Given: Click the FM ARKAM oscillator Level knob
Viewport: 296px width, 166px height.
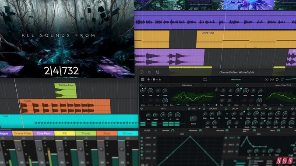Looking at the screenshot, I should click(x=151, y=91).
